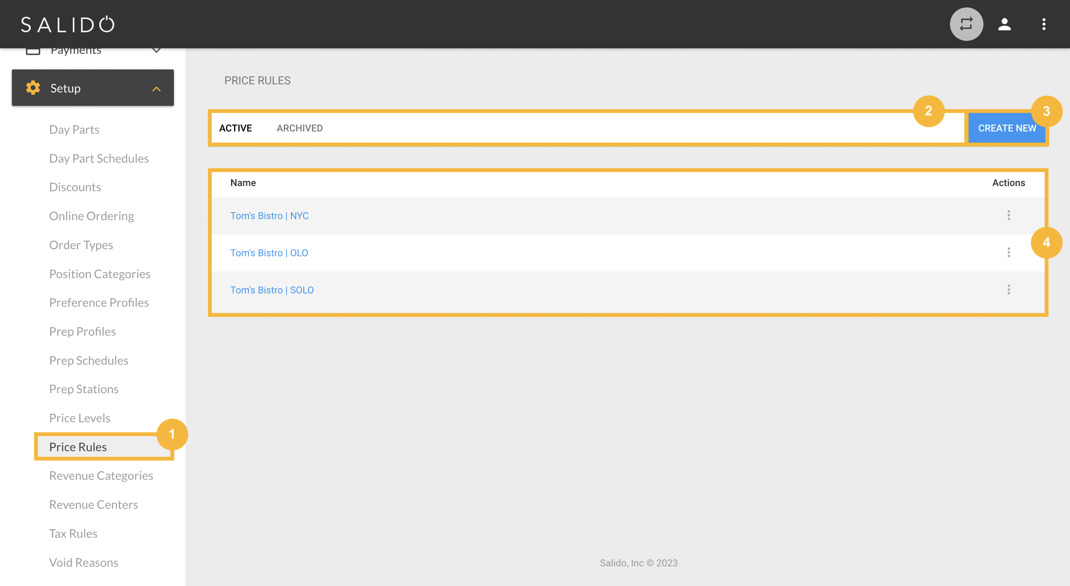Open Prep Profiles
Image resolution: width=1070 pixels, height=586 pixels.
point(82,331)
